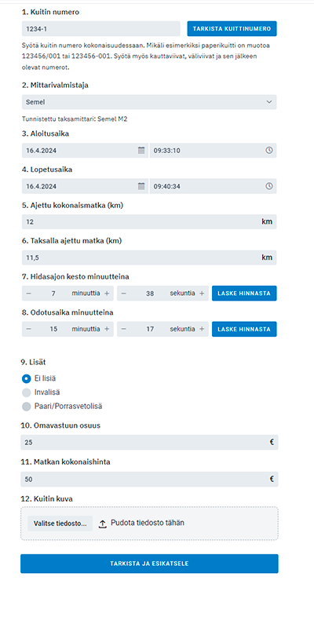This screenshot has height=628, width=314.
Task: Click the start time clock icon
Action: tap(269, 150)
